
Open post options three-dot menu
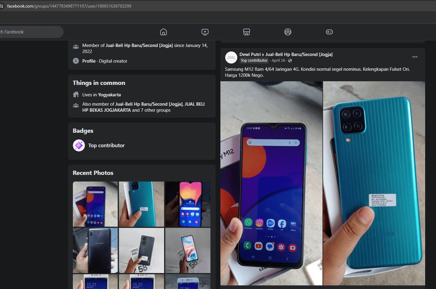coord(415,57)
